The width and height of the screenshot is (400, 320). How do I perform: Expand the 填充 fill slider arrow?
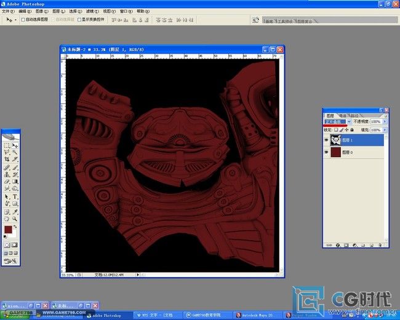pos(385,130)
